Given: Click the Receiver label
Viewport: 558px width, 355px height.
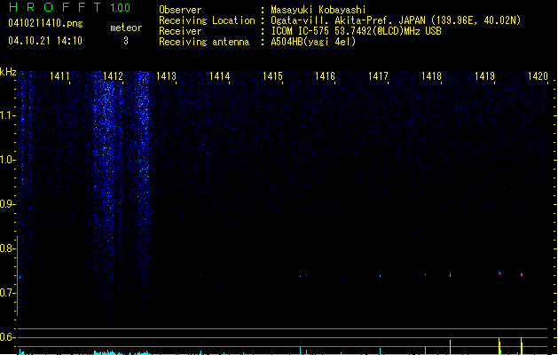Looking at the screenshot, I should tap(180, 31).
